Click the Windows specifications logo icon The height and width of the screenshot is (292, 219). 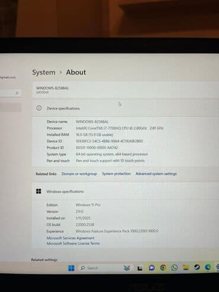click(38, 191)
